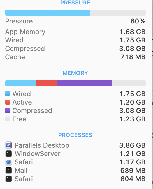This screenshot has height=189, width=153.
Task: Click the Pressure 60% value
Action: pyautogui.click(x=138, y=21)
